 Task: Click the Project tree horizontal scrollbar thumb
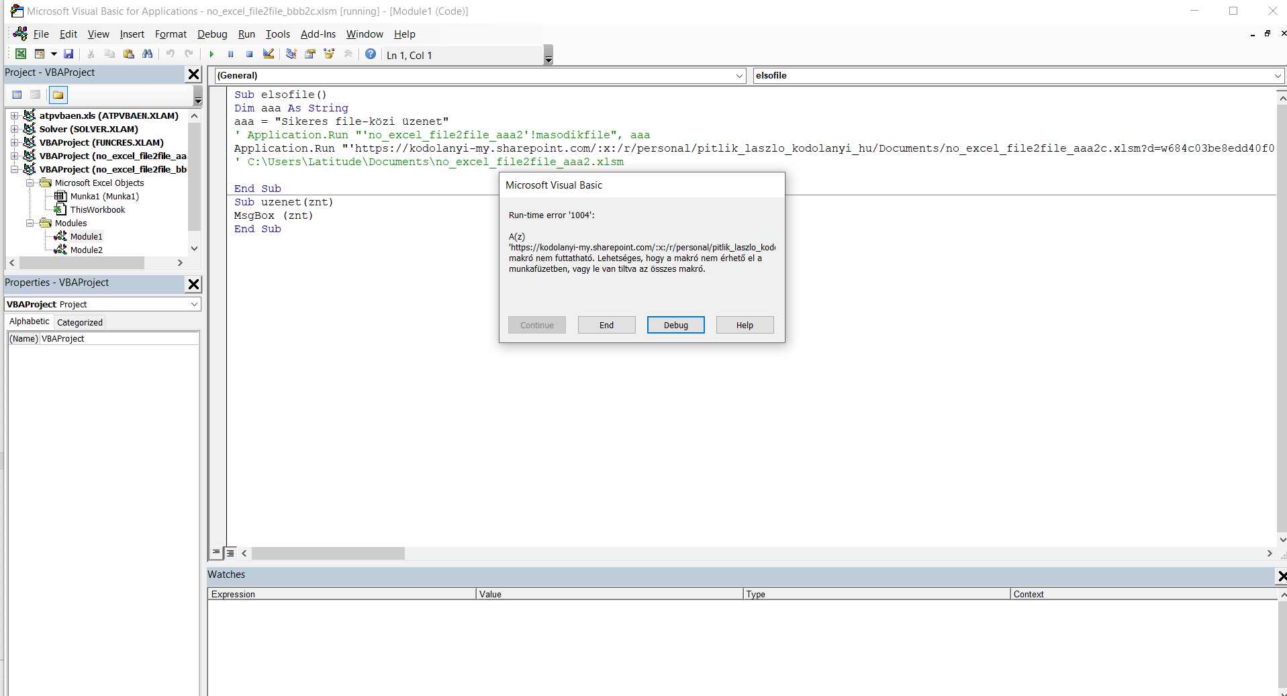point(82,263)
